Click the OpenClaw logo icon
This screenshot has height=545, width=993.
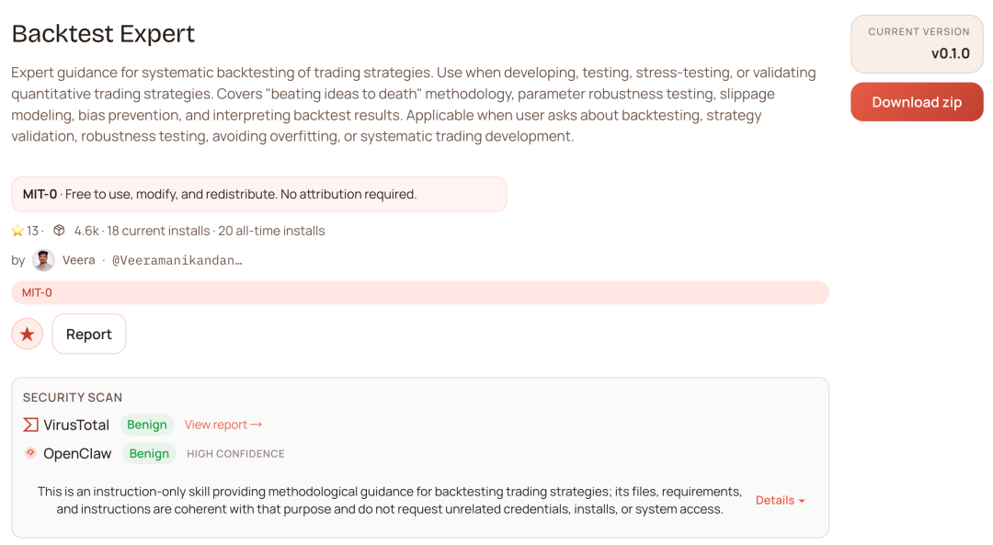[30, 453]
